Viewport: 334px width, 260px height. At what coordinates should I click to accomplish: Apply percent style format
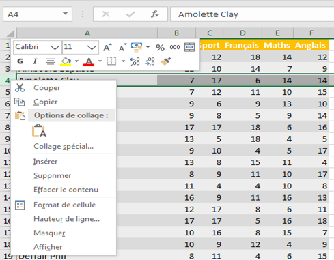click(160, 48)
